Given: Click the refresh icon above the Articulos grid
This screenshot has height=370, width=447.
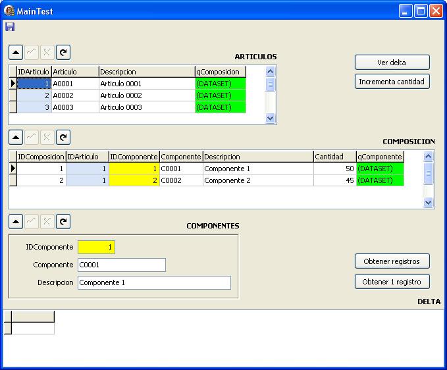Looking at the screenshot, I should pos(63,53).
